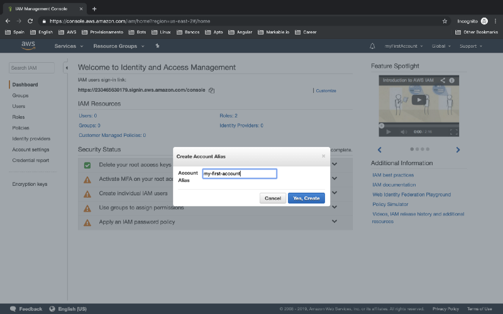Viewport: 503px width, 314px height.
Task: Reload the page with refresh icon
Action: point(30,21)
